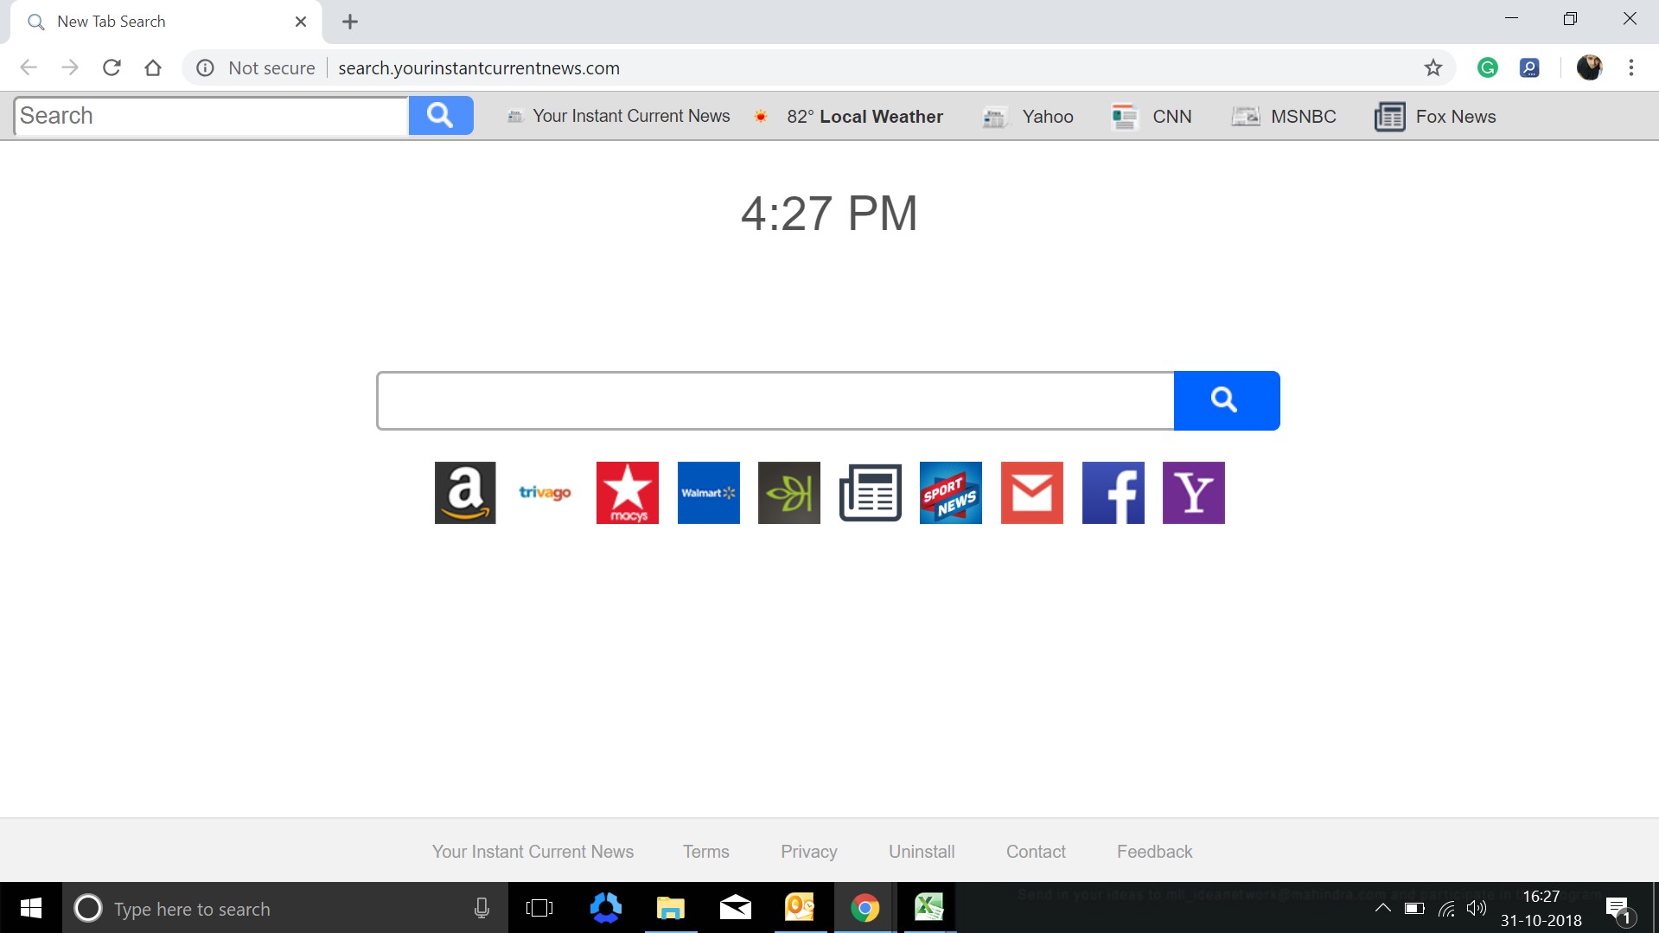
Task: Click the trivago shortcut icon
Action: 545,493
